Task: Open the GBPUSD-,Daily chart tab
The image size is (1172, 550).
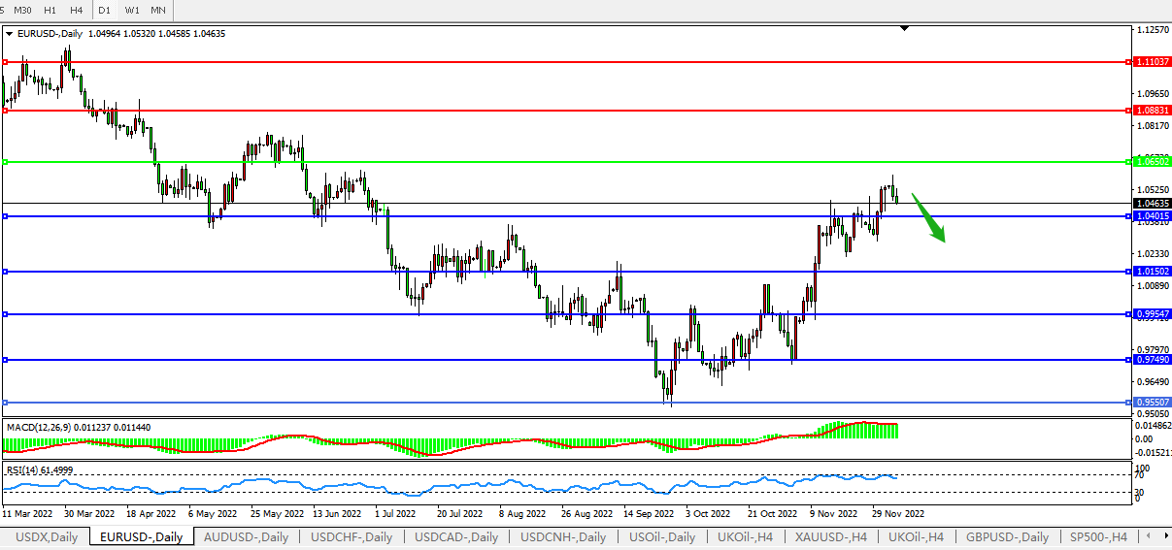Action: click(1007, 536)
